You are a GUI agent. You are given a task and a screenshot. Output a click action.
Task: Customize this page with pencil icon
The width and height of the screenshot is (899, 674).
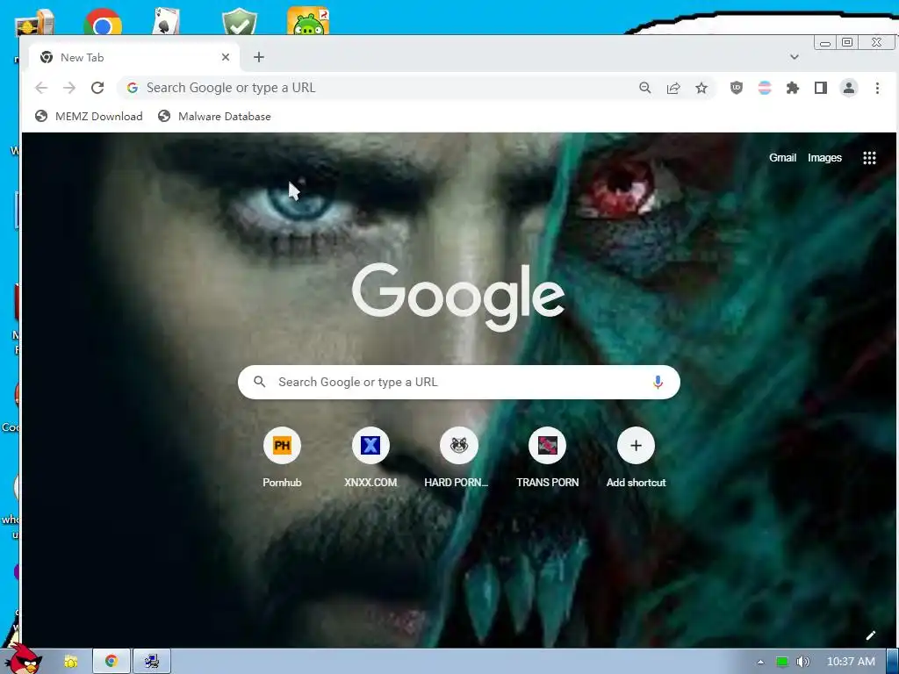[870, 635]
